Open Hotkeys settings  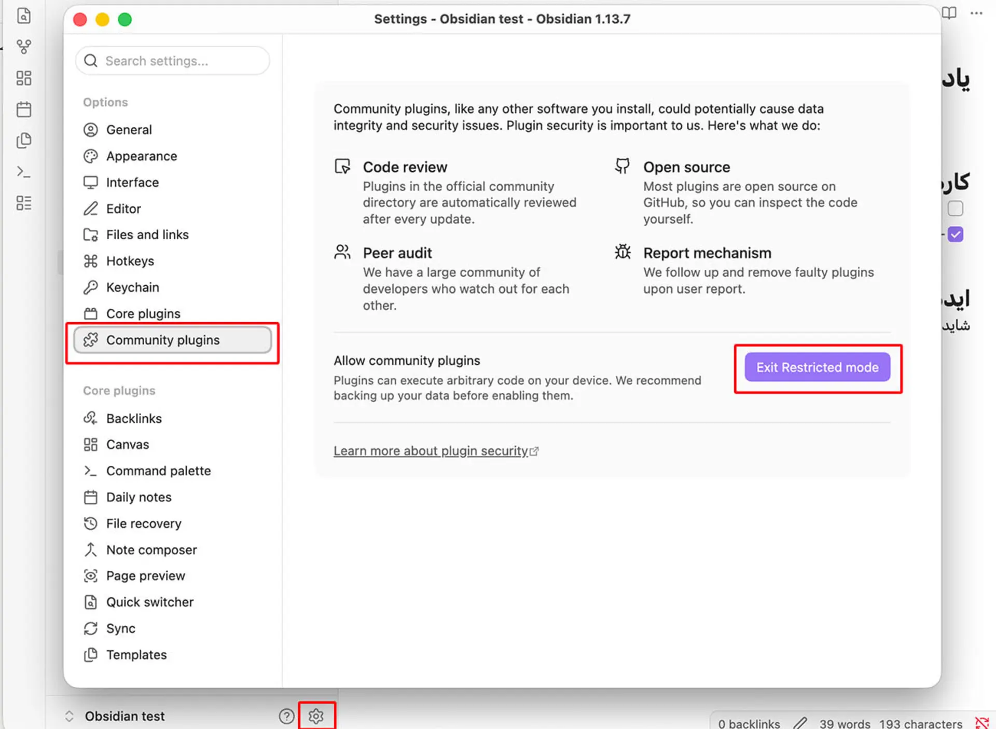coord(173,261)
